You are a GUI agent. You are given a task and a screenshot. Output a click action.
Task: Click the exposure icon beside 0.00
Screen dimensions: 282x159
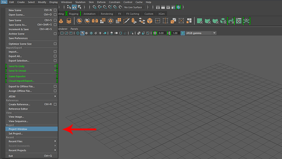pyautogui.click(x=155, y=33)
